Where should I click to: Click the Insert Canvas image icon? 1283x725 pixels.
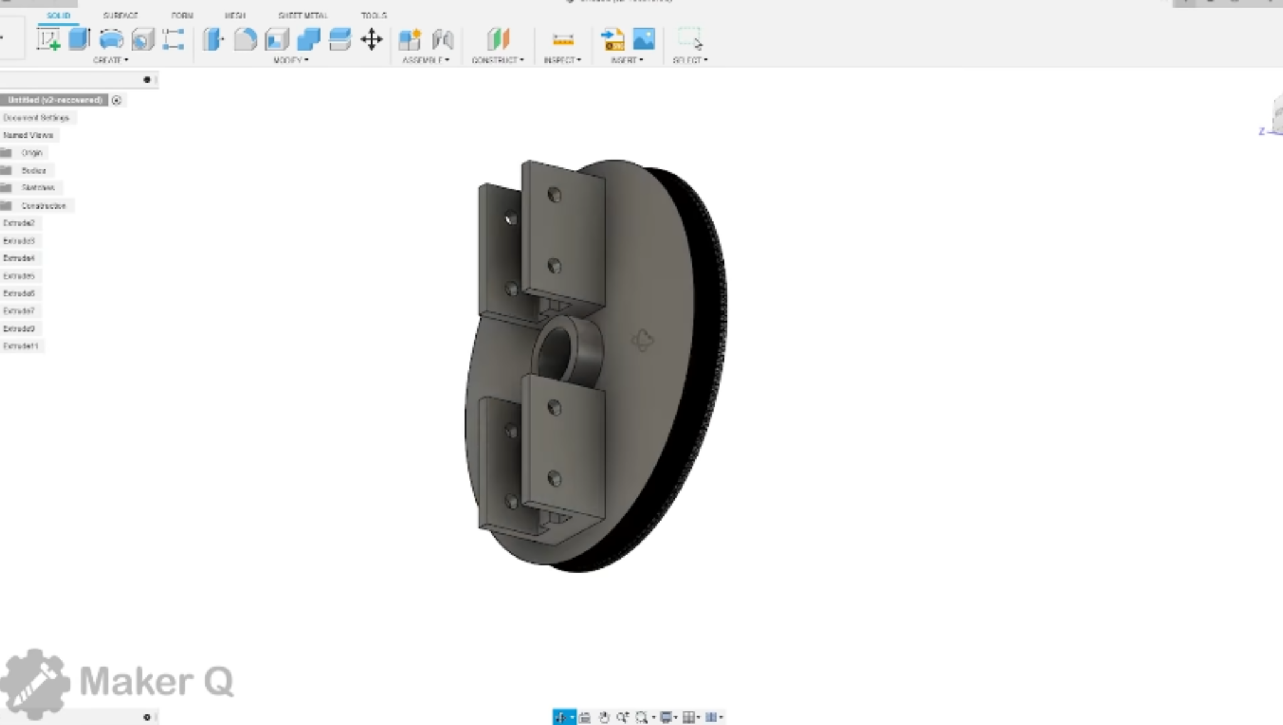644,39
